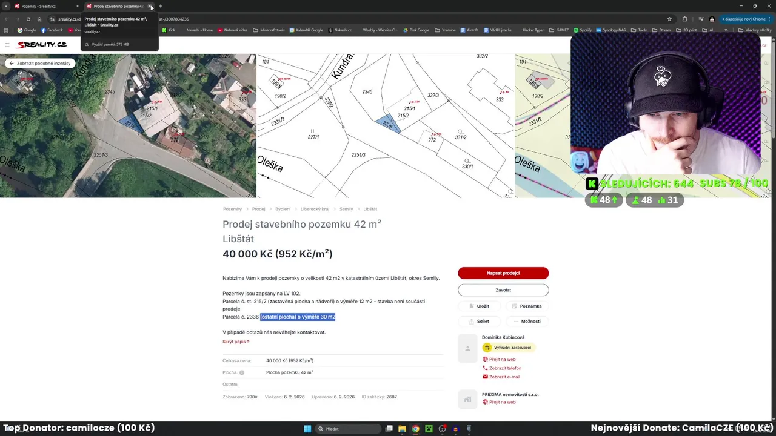Open Dominika Kubincová's Přejít na web link
Image resolution: width=776 pixels, height=436 pixels.
(499, 359)
